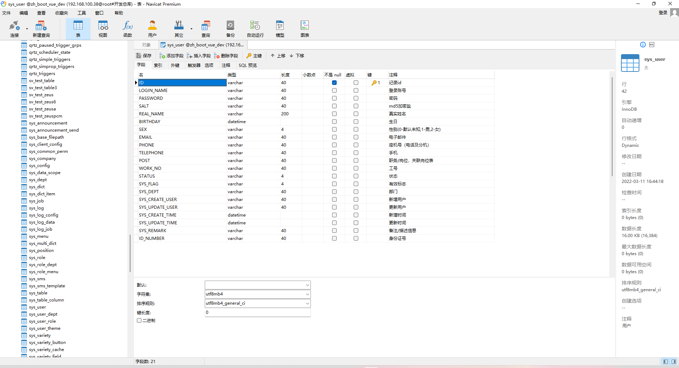679x368 pixels.
Task: Click the Key Length (键长度) input field
Action: (x=257, y=312)
